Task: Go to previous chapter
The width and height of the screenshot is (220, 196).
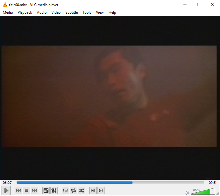Action: click(x=93, y=191)
